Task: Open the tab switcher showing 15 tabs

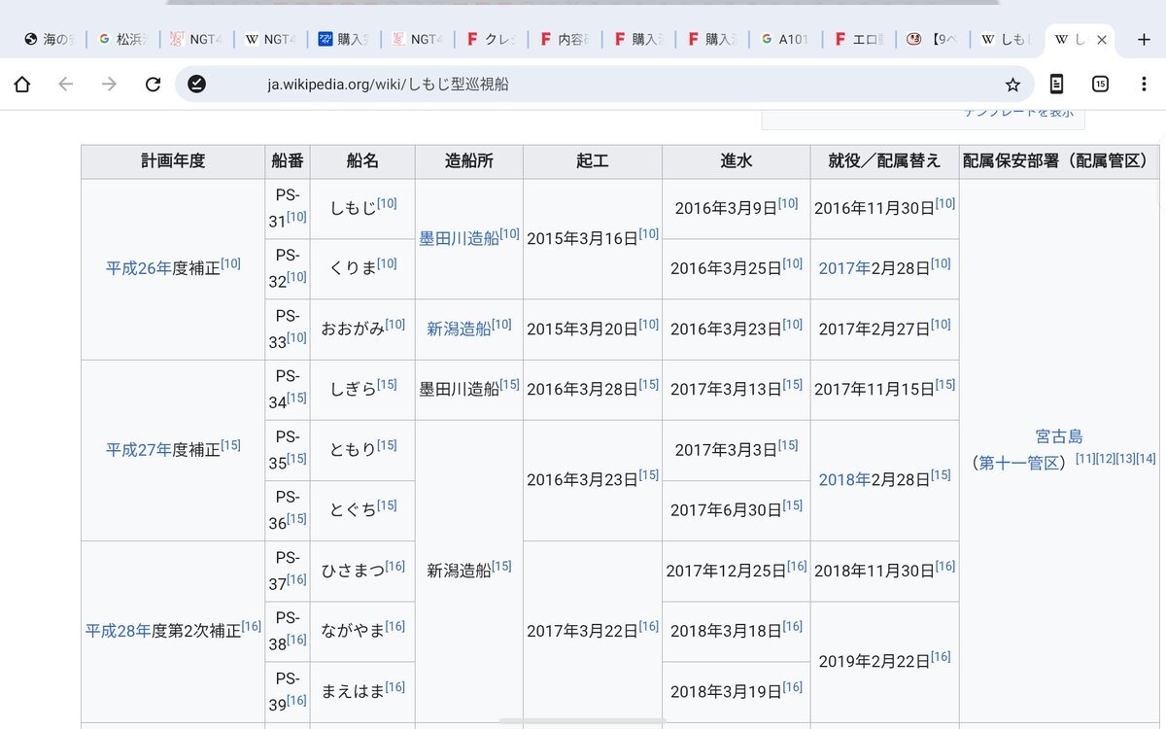Action: point(1100,85)
